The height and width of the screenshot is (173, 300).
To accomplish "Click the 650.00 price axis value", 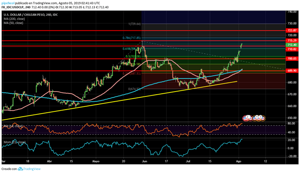I will point(292,118).
